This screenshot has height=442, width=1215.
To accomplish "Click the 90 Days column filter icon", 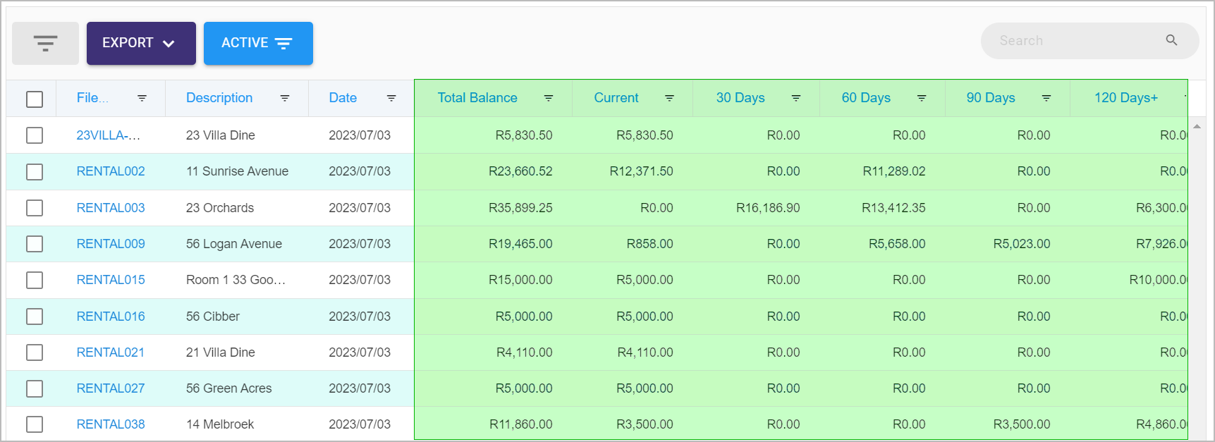I will pyautogui.click(x=1046, y=98).
